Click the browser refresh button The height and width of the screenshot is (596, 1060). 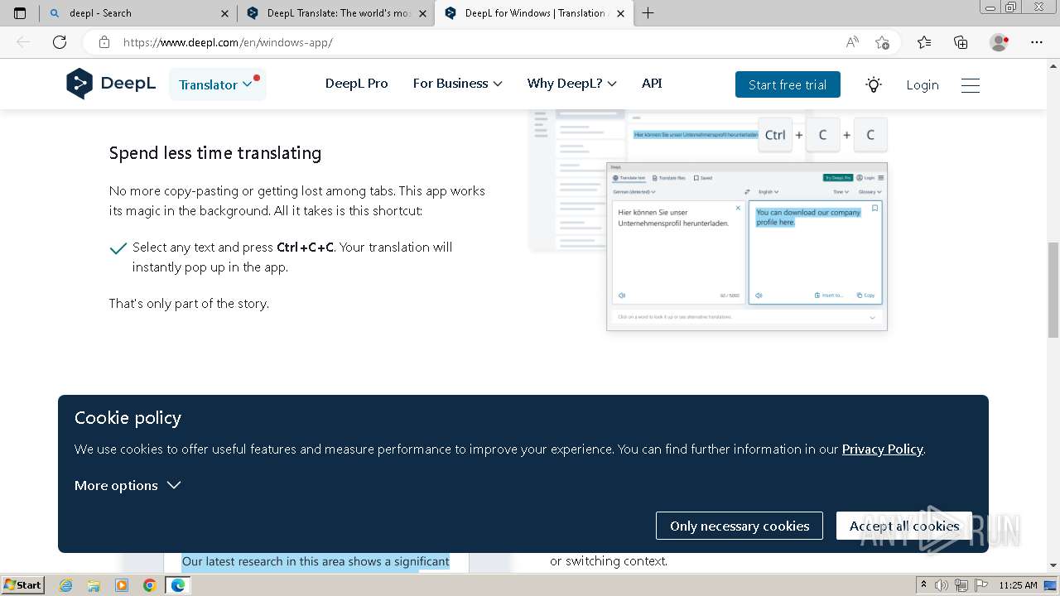tap(60, 42)
